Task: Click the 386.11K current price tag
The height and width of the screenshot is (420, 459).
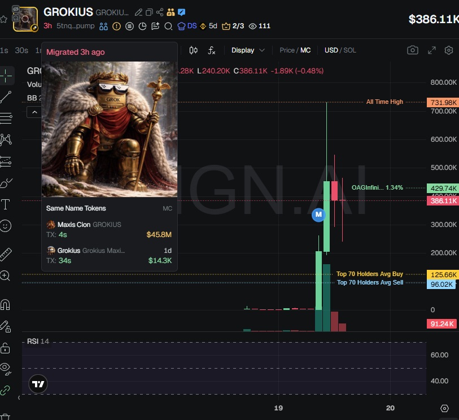Action: point(443,201)
